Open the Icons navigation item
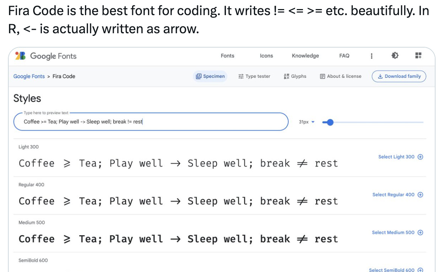This screenshot has width=445, height=272. click(x=266, y=56)
